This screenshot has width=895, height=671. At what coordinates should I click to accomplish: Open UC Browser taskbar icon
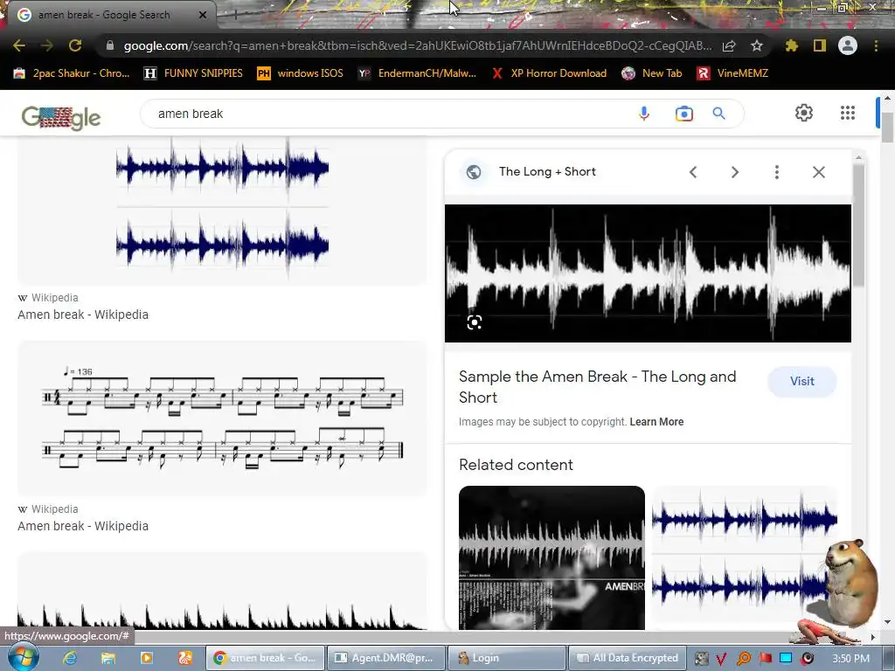(x=185, y=658)
